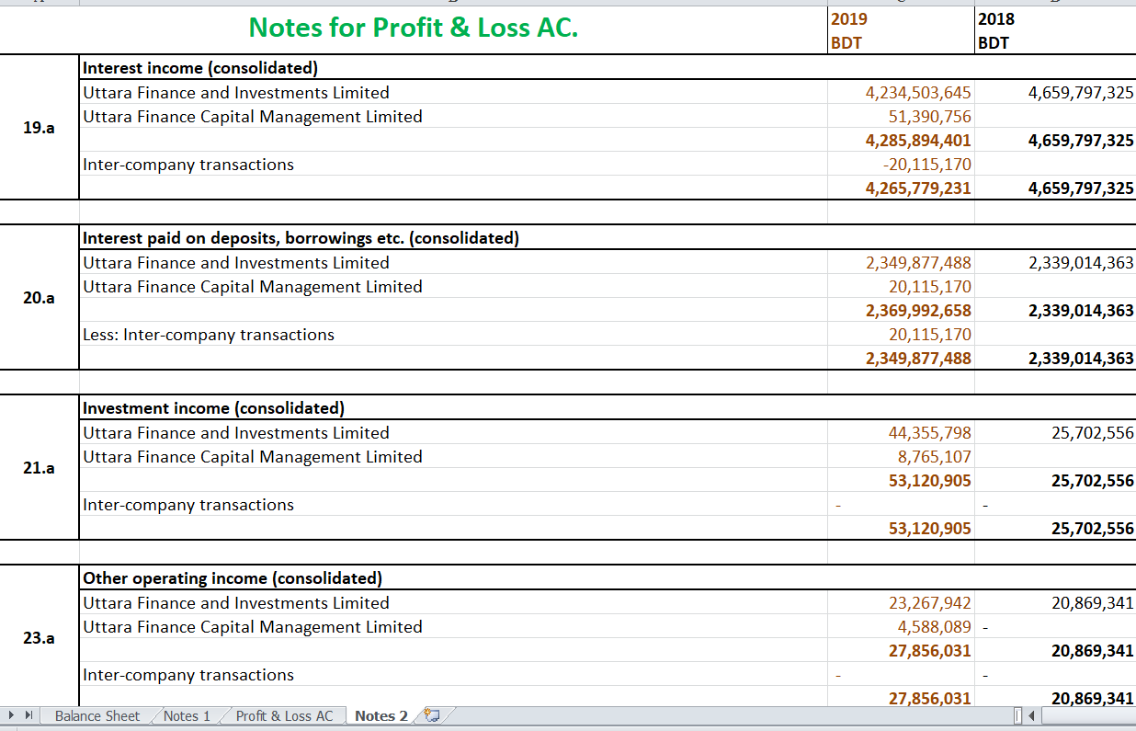
Task: Go to the Profit & Loss AC tab
Action: pyautogui.click(x=286, y=715)
